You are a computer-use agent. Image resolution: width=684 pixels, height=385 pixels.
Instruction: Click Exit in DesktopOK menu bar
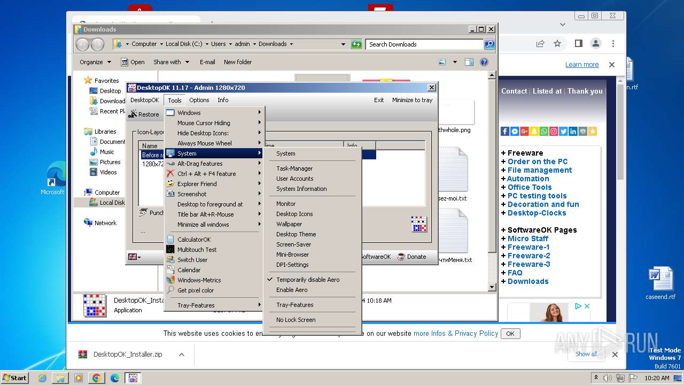click(379, 100)
